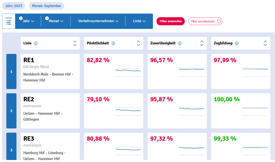
Task: Open the RE1 DB Regio Nord line card
Action: pyautogui.click(x=50, y=71)
